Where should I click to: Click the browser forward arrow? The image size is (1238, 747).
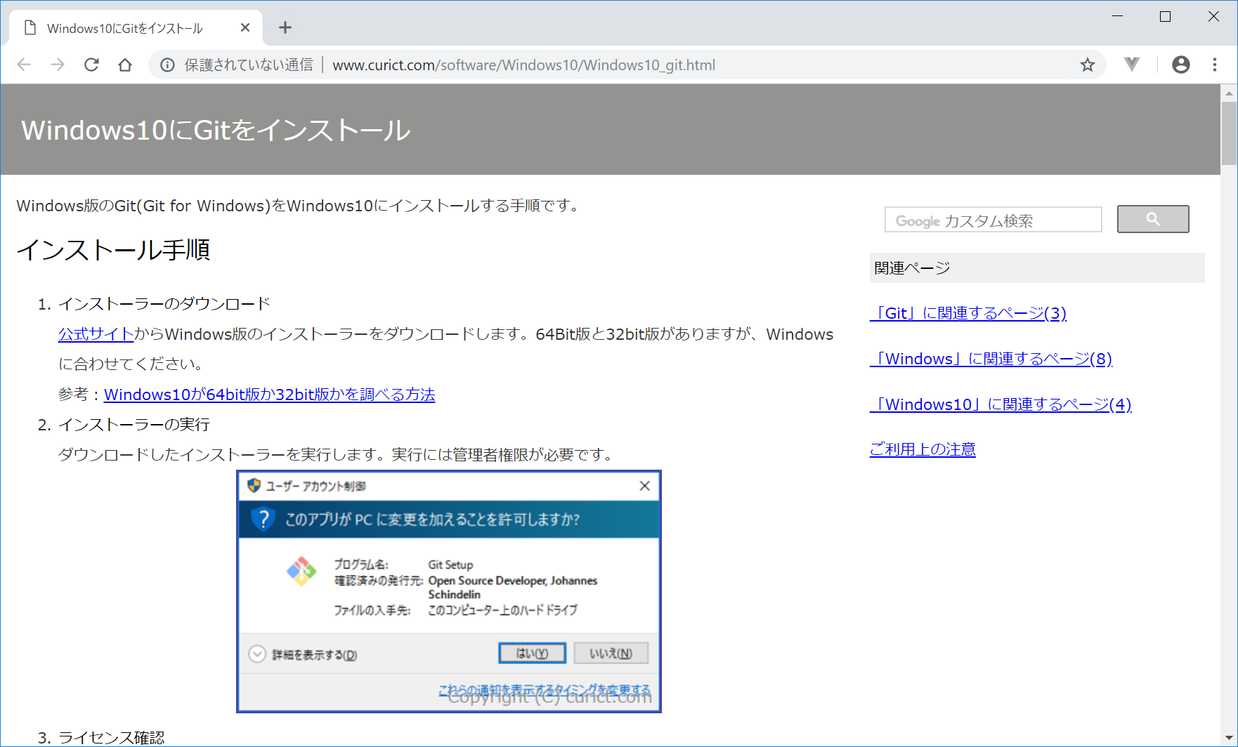pos(58,65)
